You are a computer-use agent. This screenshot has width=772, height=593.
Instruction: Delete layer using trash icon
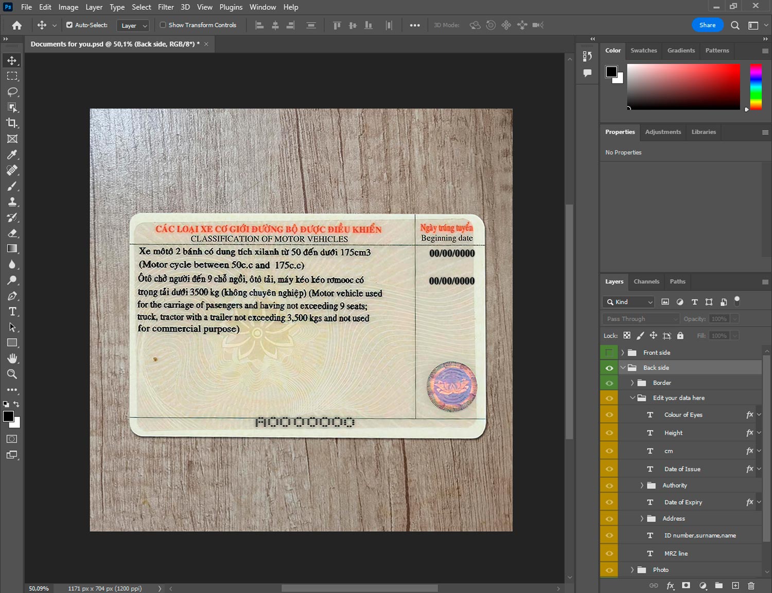coord(751,585)
